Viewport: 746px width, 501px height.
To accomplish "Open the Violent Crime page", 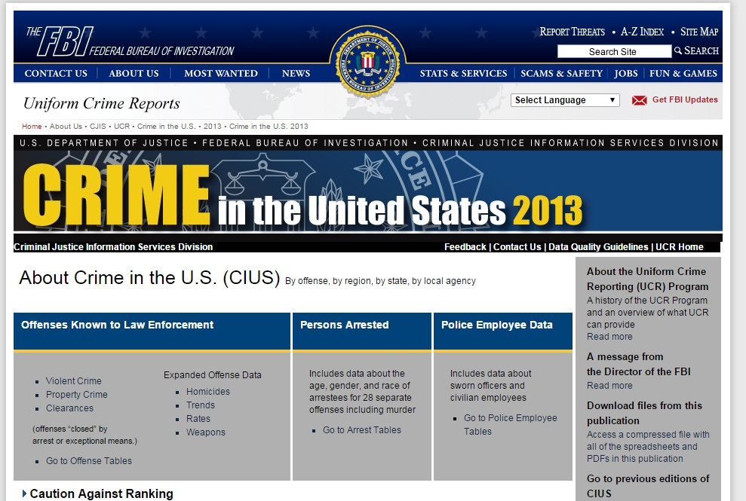I will click(74, 380).
